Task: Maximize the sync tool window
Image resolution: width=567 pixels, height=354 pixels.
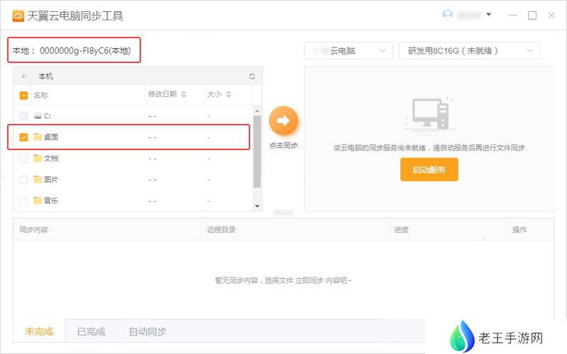Action: (532, 15)
